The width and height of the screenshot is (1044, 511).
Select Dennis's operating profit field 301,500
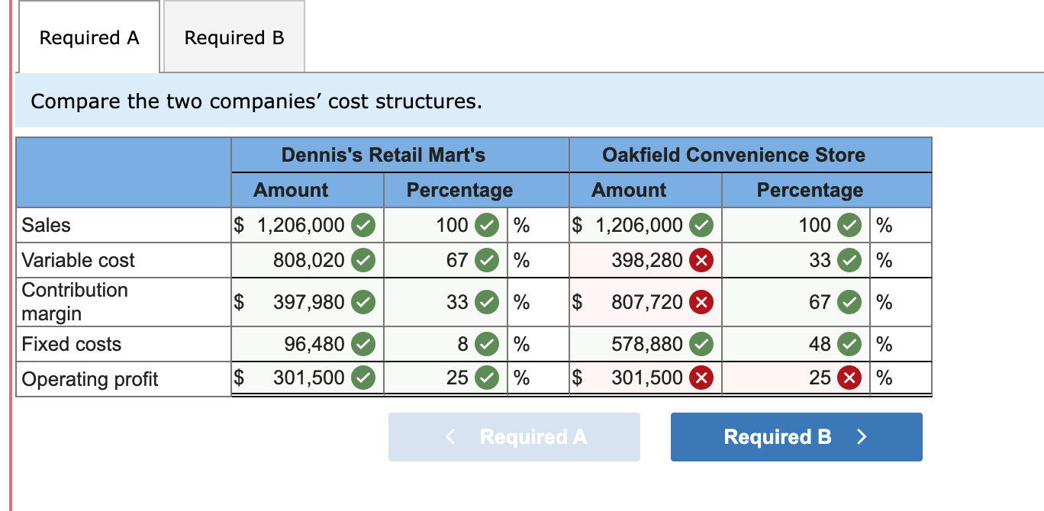[x=308, y=379]
